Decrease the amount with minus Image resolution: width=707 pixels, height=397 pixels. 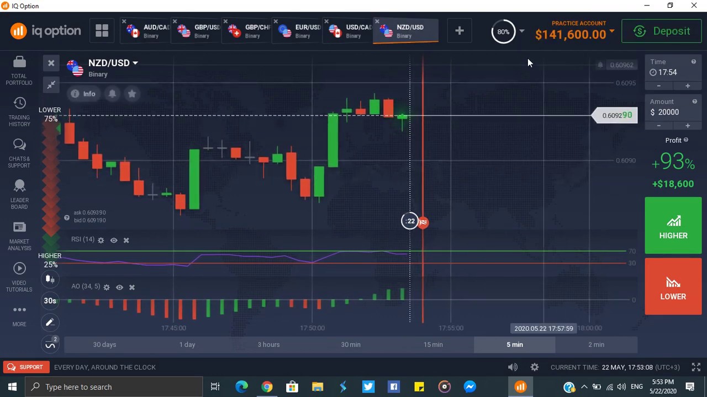click(659, 126)
